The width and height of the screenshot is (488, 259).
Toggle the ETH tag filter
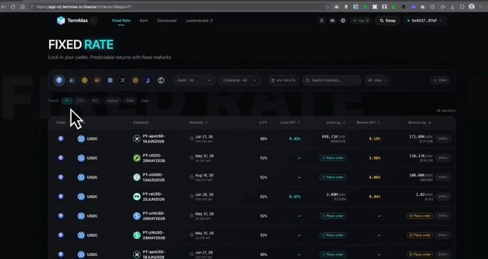80,100
